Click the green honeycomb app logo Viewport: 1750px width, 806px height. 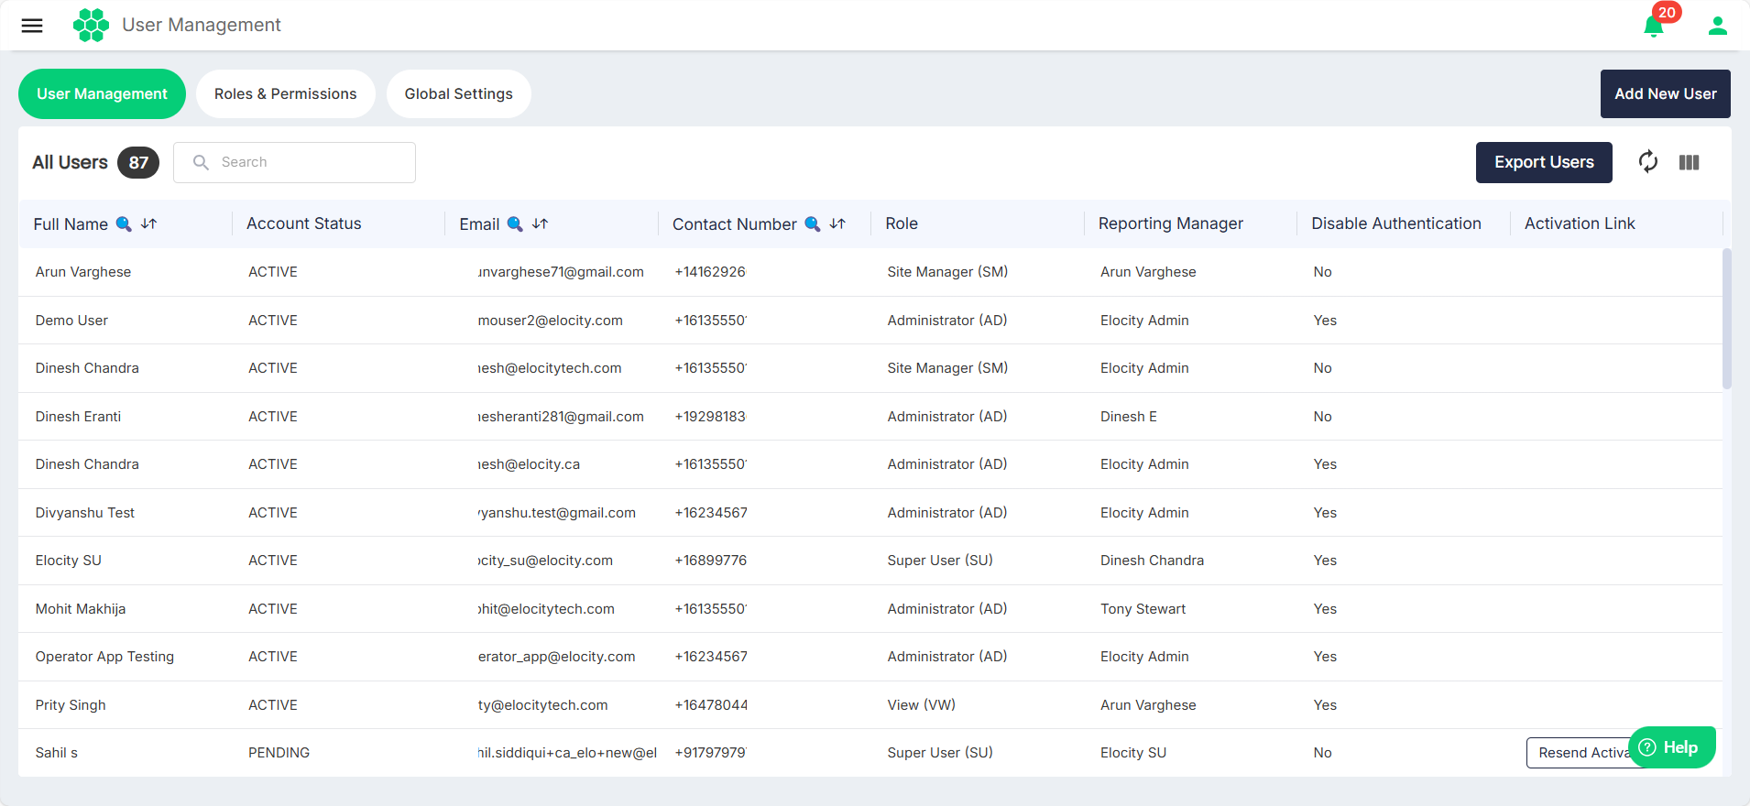(x=91, y=25)
